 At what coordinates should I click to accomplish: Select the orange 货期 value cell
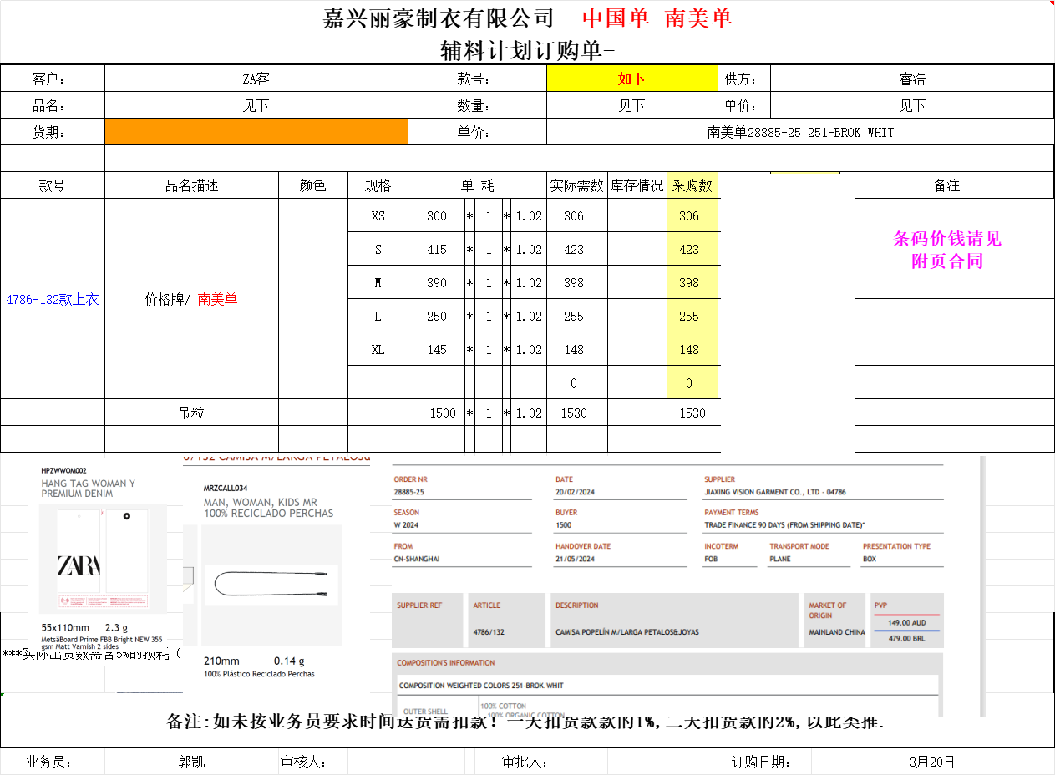pyautogui.click(x=256, y=132)
